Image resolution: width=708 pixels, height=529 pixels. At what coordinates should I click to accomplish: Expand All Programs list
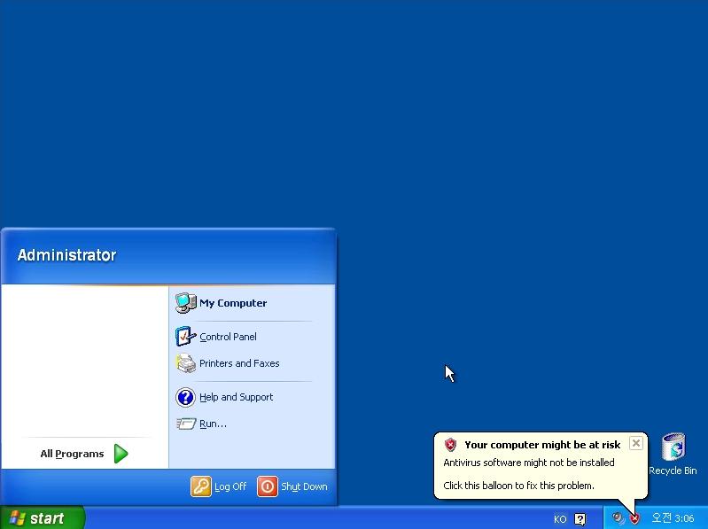[x=84, y=454]
